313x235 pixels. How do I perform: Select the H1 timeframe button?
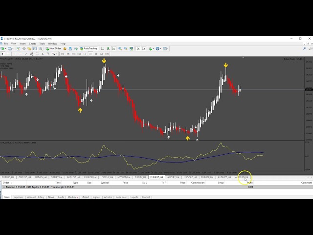click(x=84, y=54)
